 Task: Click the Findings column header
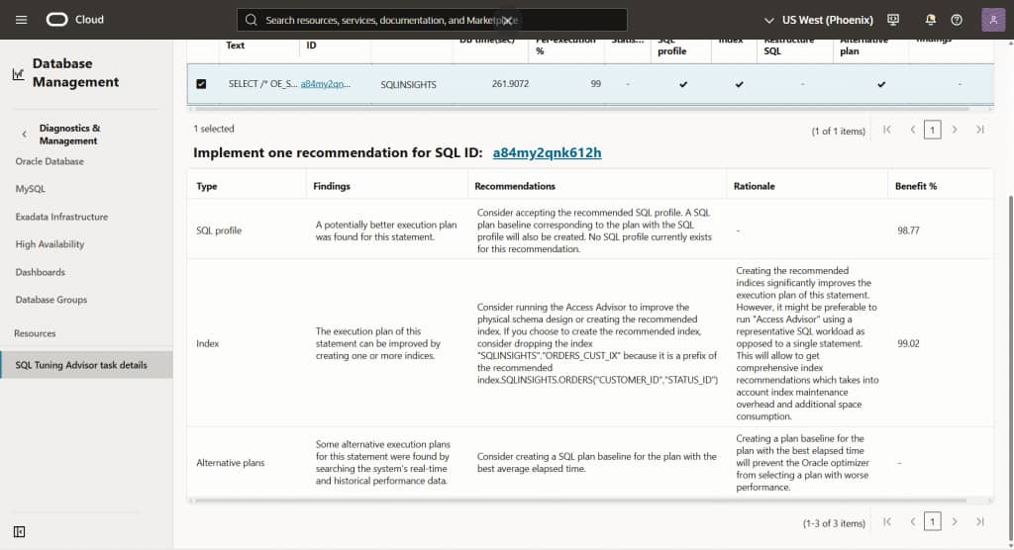[x=332, y=186]
